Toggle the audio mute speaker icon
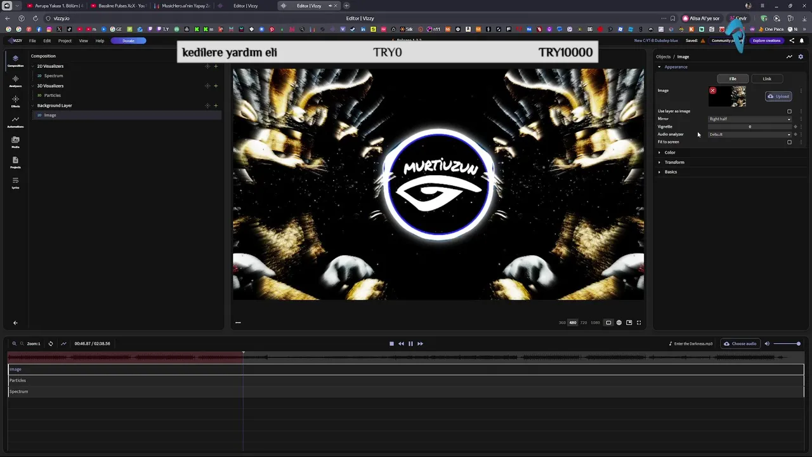812x457 pixels. [x=767, y=343]
